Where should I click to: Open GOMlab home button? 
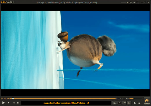tap(147, 101)
